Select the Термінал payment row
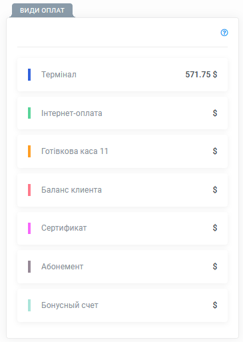 click(x=122, y=75)
